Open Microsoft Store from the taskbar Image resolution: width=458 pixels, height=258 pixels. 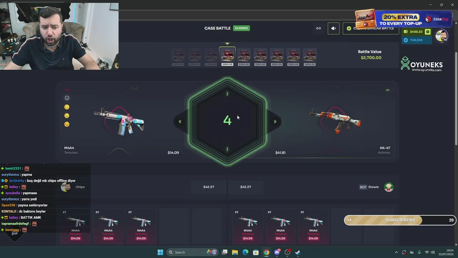(256, 252)
